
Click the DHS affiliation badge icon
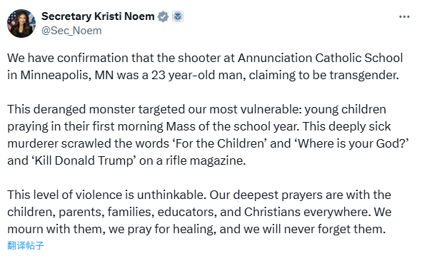(x=178, y=16)
